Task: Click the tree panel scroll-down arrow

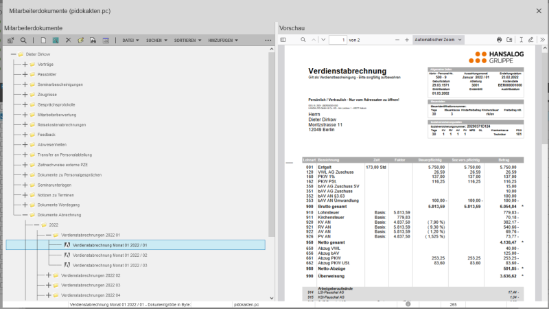Action: pyautogui.click(x=272, y=298)
